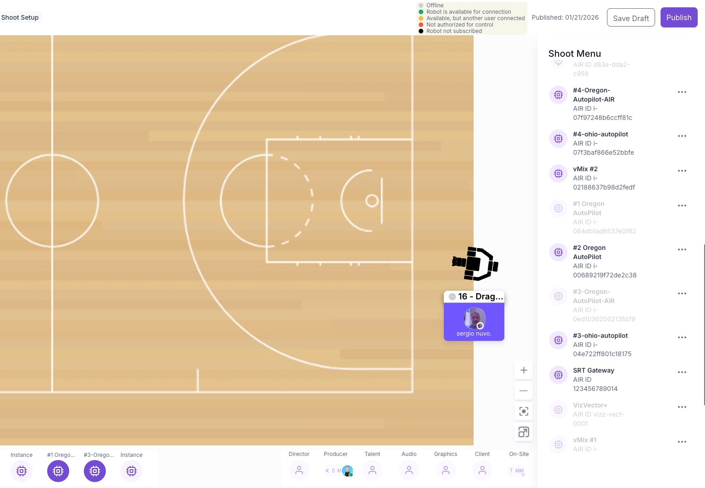Screen dimensions: 705x488
Task: Open options for #2 Oregon AutoPilot
Action: pos(682,249)
